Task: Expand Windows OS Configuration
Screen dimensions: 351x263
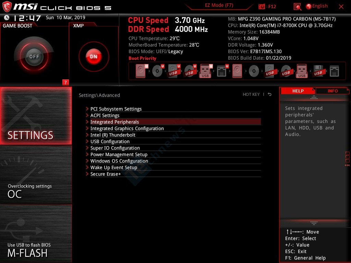Action: [x=119, y=161]
